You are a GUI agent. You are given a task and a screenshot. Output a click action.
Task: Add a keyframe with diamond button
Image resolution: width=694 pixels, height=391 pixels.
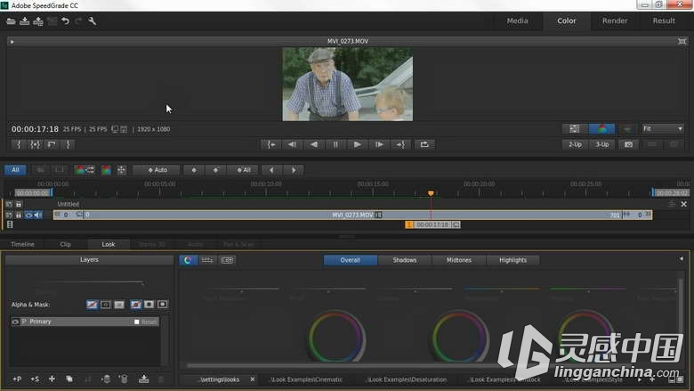pos(194,170)
